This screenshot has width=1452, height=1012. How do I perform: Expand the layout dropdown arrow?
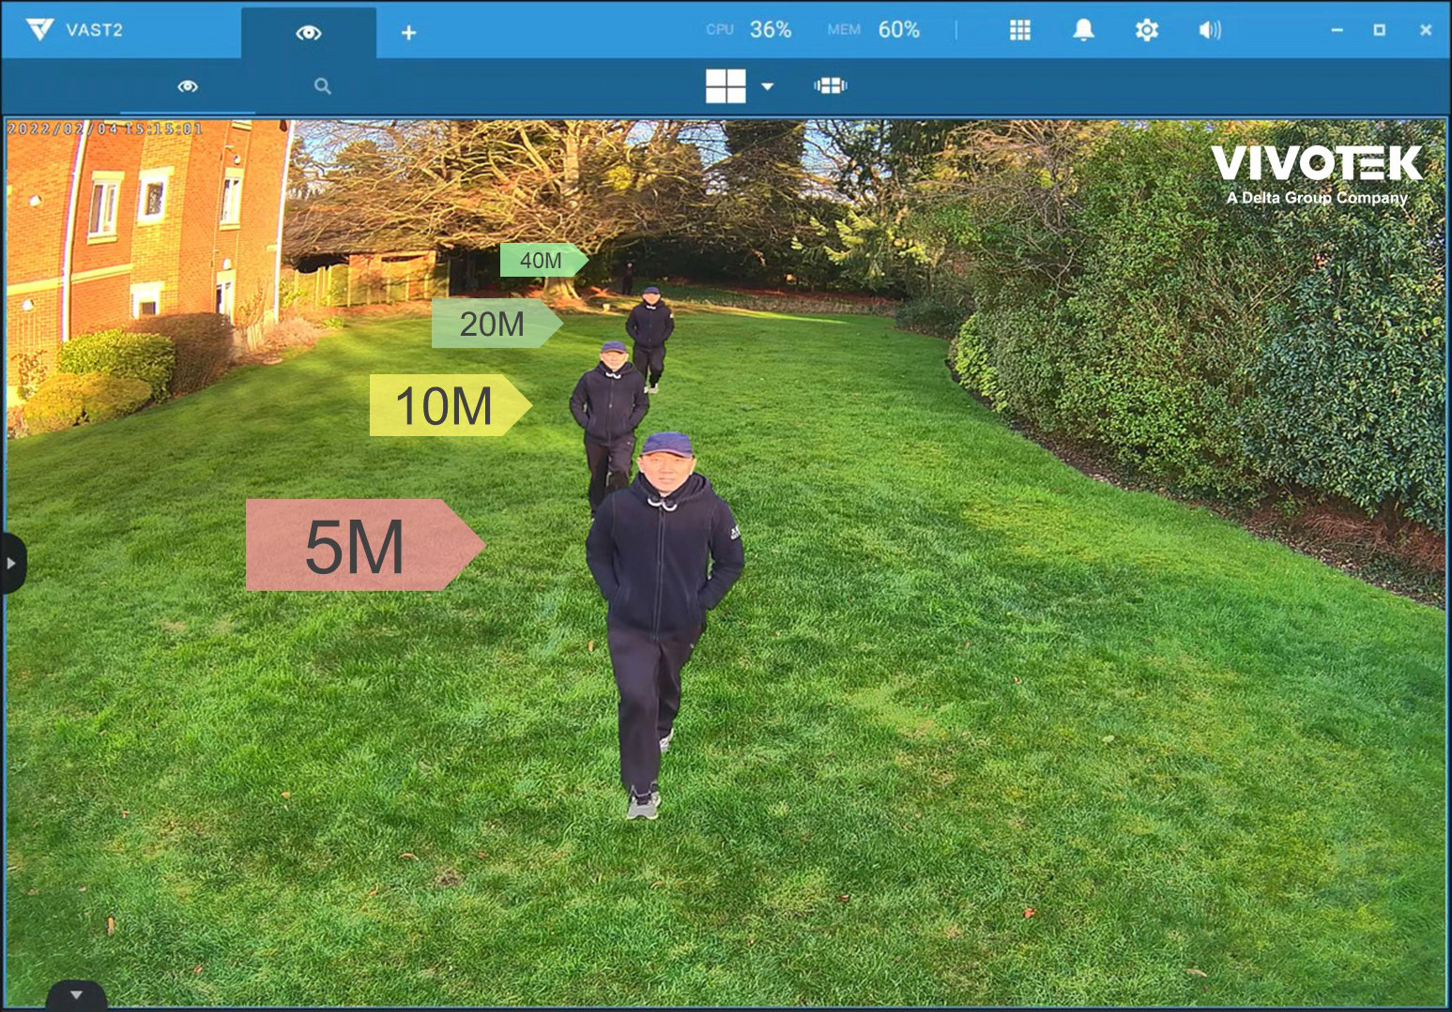click(767, 86)
